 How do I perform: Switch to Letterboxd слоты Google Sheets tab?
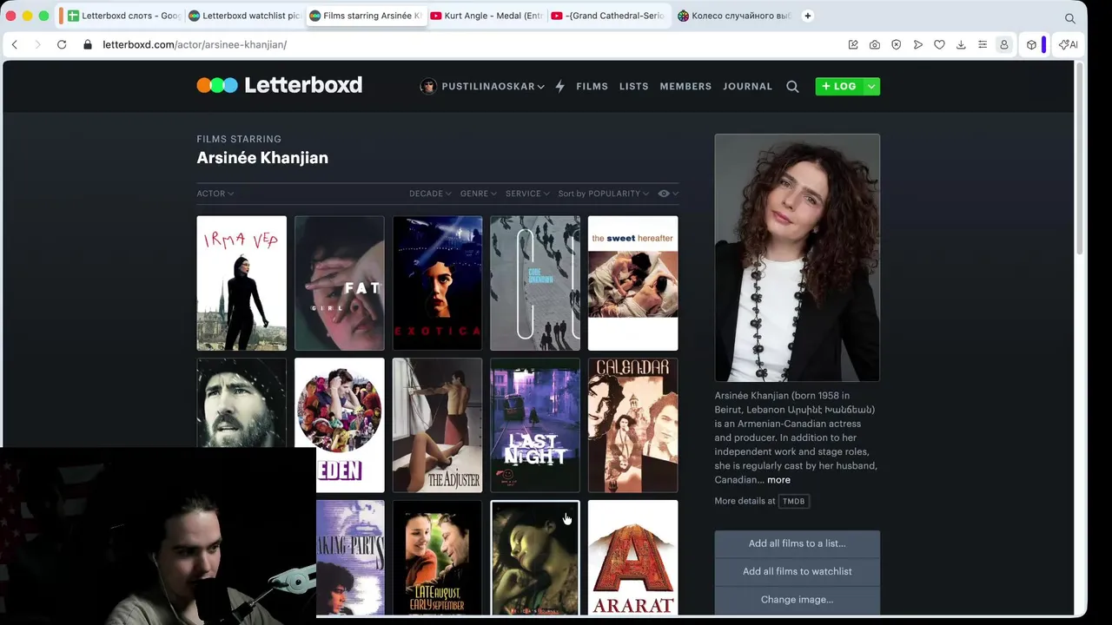(122, 16)
